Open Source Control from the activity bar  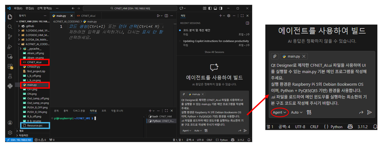point(10,37)
